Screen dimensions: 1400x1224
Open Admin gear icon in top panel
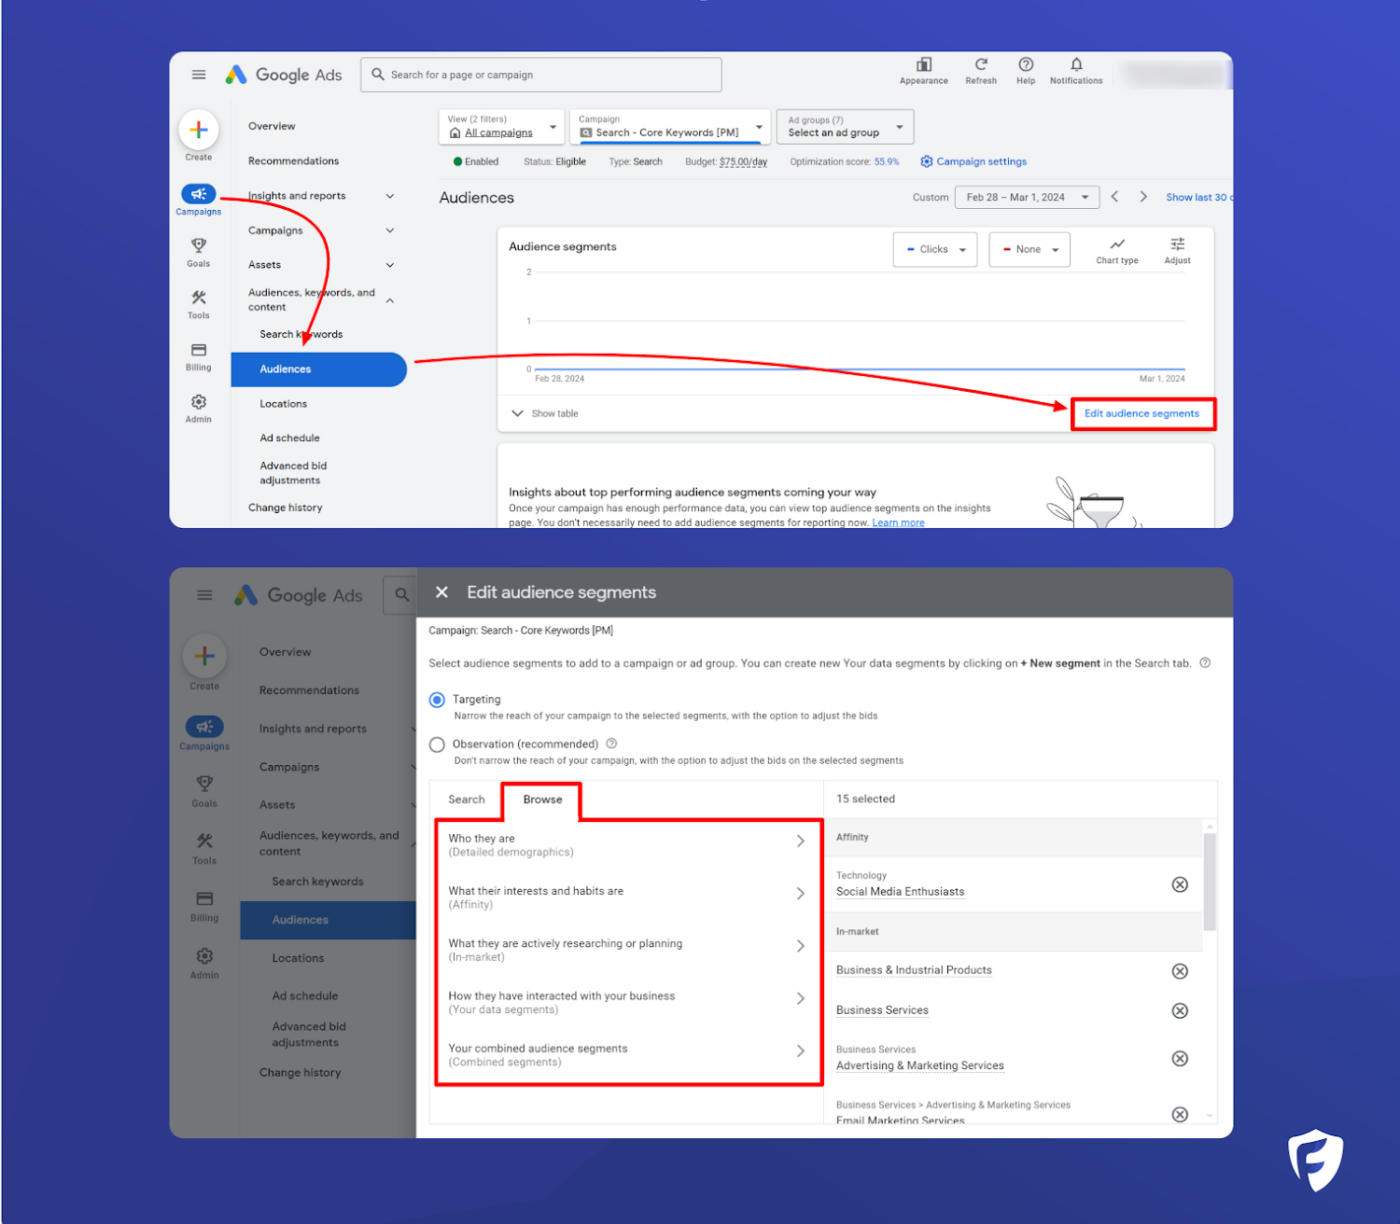click(199, 402)
